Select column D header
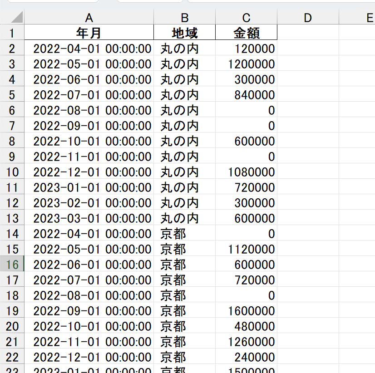The image size is (375, 373). pos(308,17)
